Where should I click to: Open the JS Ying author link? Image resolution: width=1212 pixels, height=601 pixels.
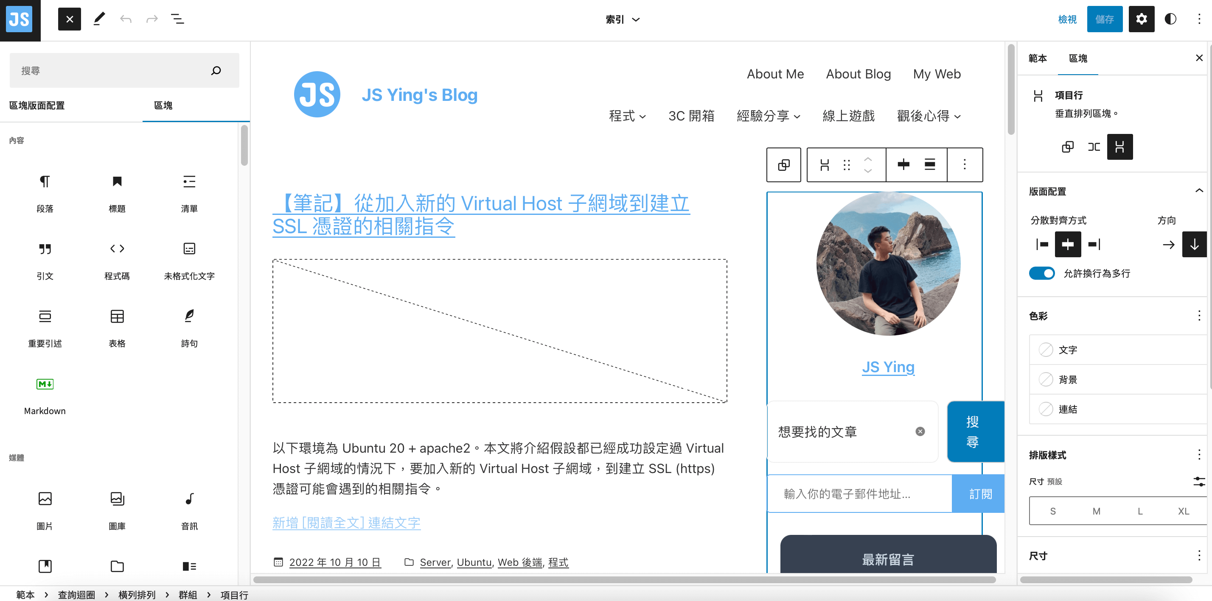click(x=888, y=367)
